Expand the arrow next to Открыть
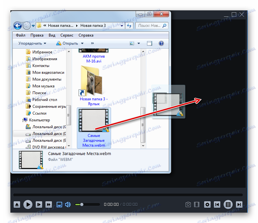 coord(82,43)
